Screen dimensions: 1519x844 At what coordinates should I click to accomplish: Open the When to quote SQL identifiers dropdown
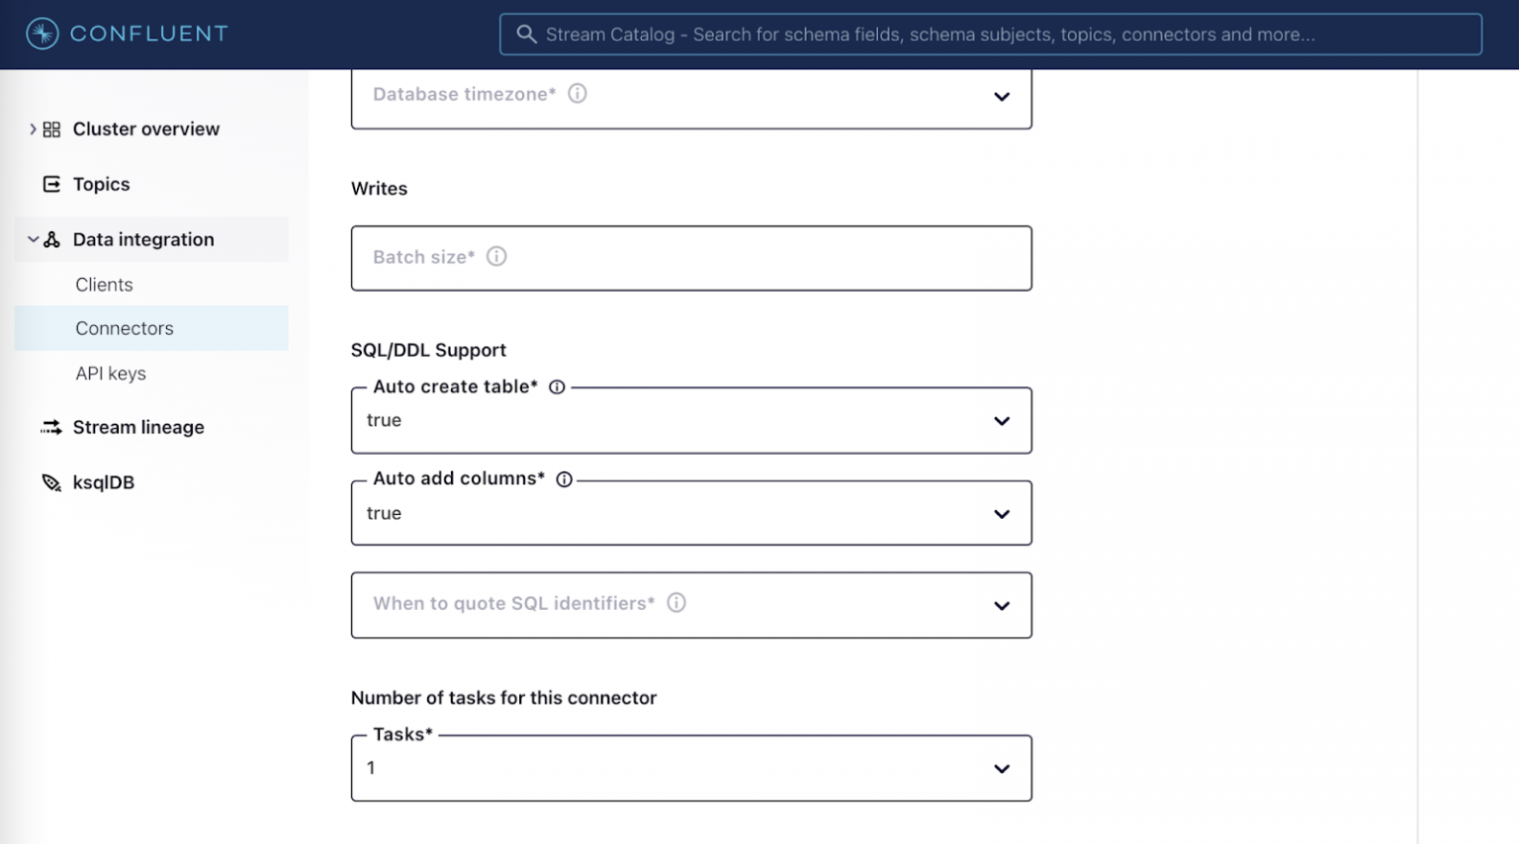click(1001, 606)
